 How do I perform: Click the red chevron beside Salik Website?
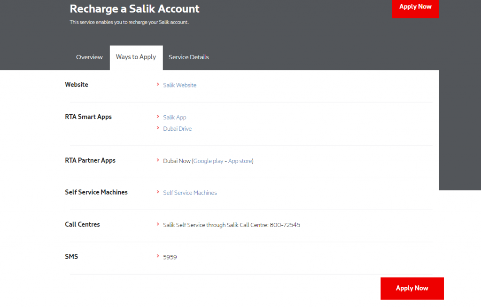pos(158,85)
